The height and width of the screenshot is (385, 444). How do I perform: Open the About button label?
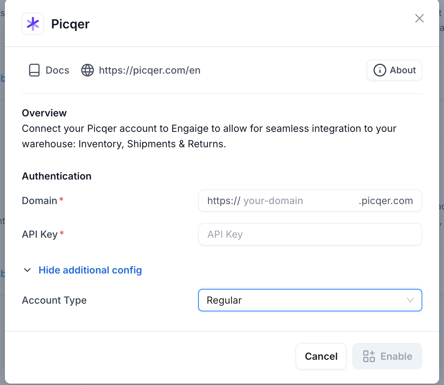pyautogui.click(x=403, y=70)
